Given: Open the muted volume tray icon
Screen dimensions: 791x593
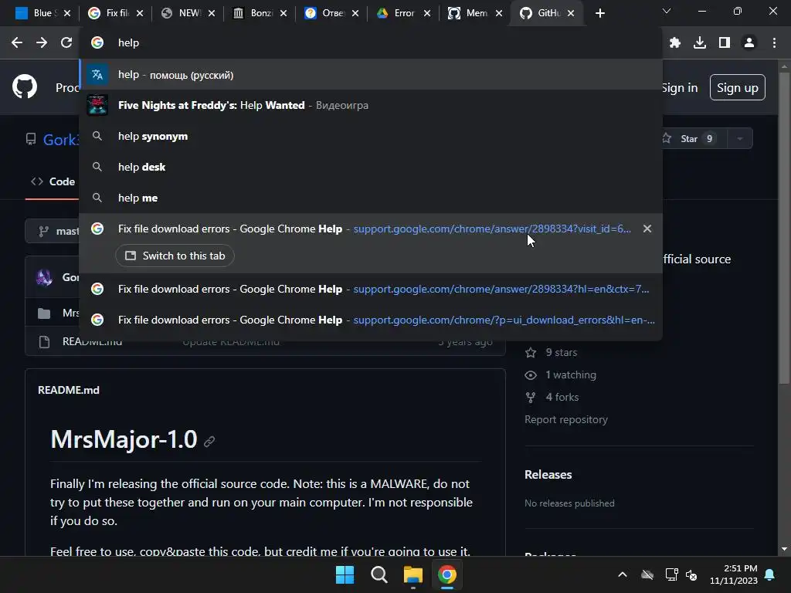Looking at the screenshot, I should (691, 574).
